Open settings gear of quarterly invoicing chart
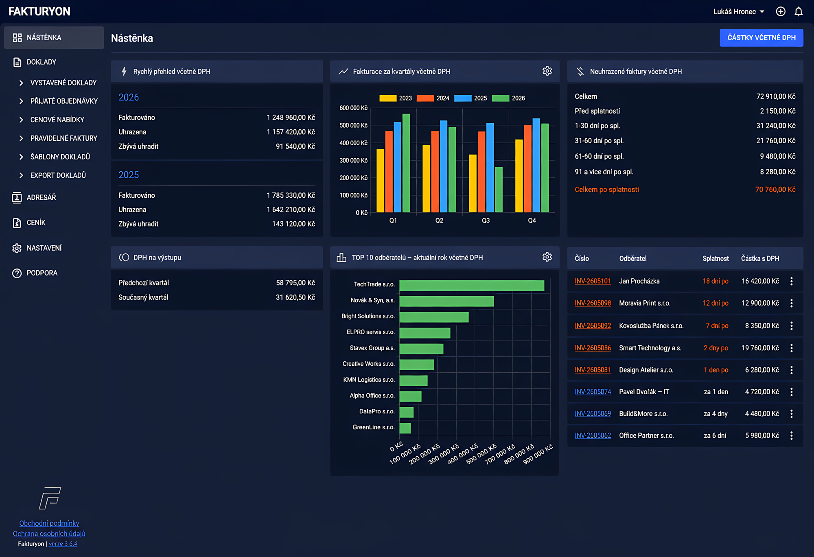The image size is (814, 557). pyautogui.click(x=547, y=71)
